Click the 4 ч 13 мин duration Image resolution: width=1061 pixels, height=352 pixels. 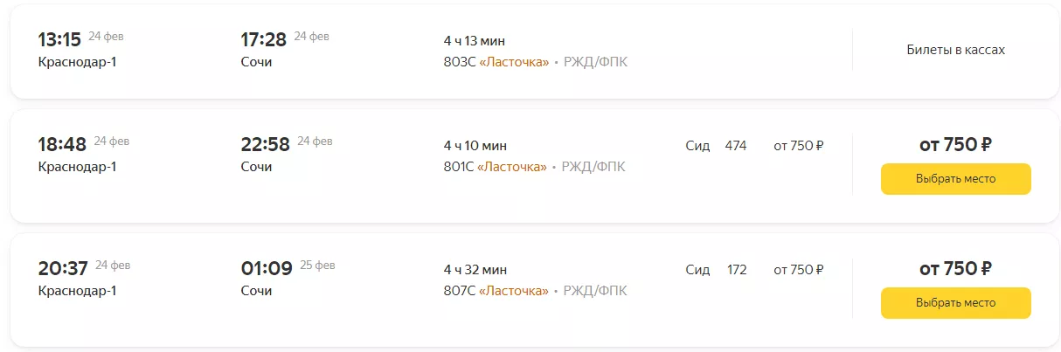475,41
